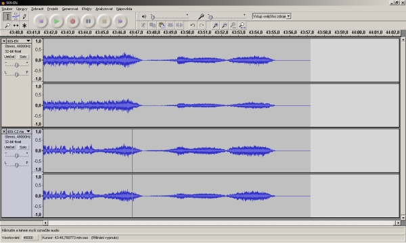Click the vertical scrollbar up arrow
The width and height of the screenshot is (406, 243).
click(403, 40)
